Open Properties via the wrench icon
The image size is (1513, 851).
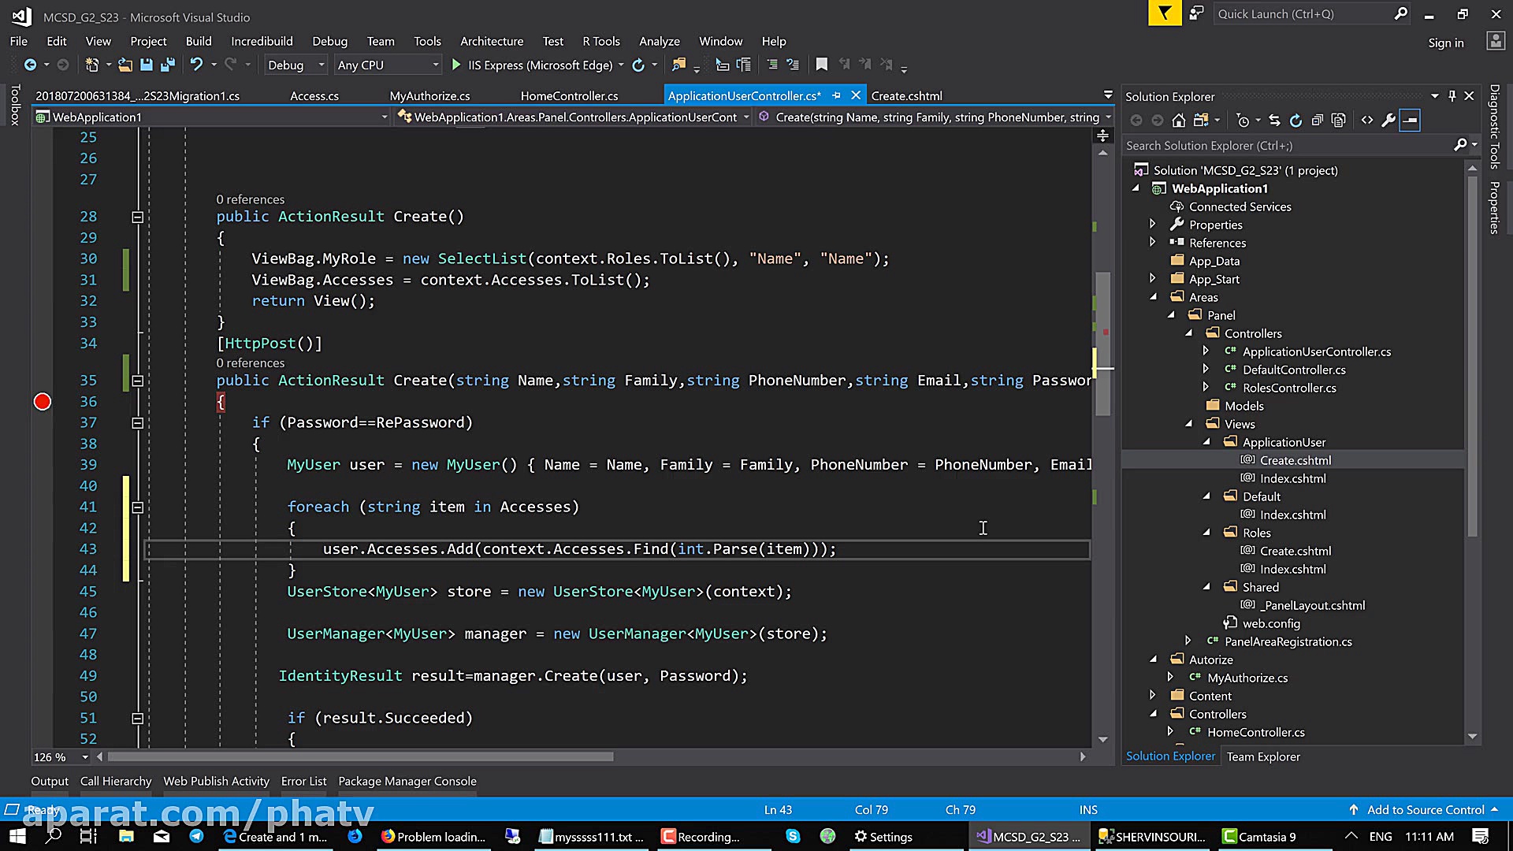[x=1388, y=120]
